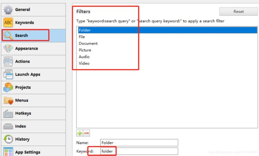Image resolution: width=259 pixels, height=156 pixels.
Task: Select the Video filter row
Action: pyautogui.click(x=168, y=63)
